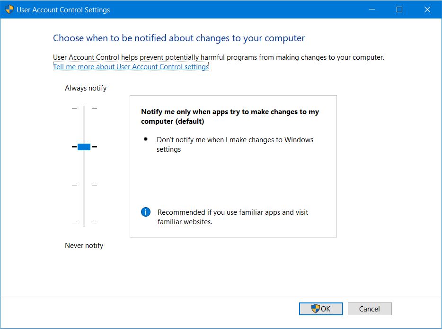Dismiss the dialog with Cancel button
Screen dimensions: 442x329
coord(370,309)
